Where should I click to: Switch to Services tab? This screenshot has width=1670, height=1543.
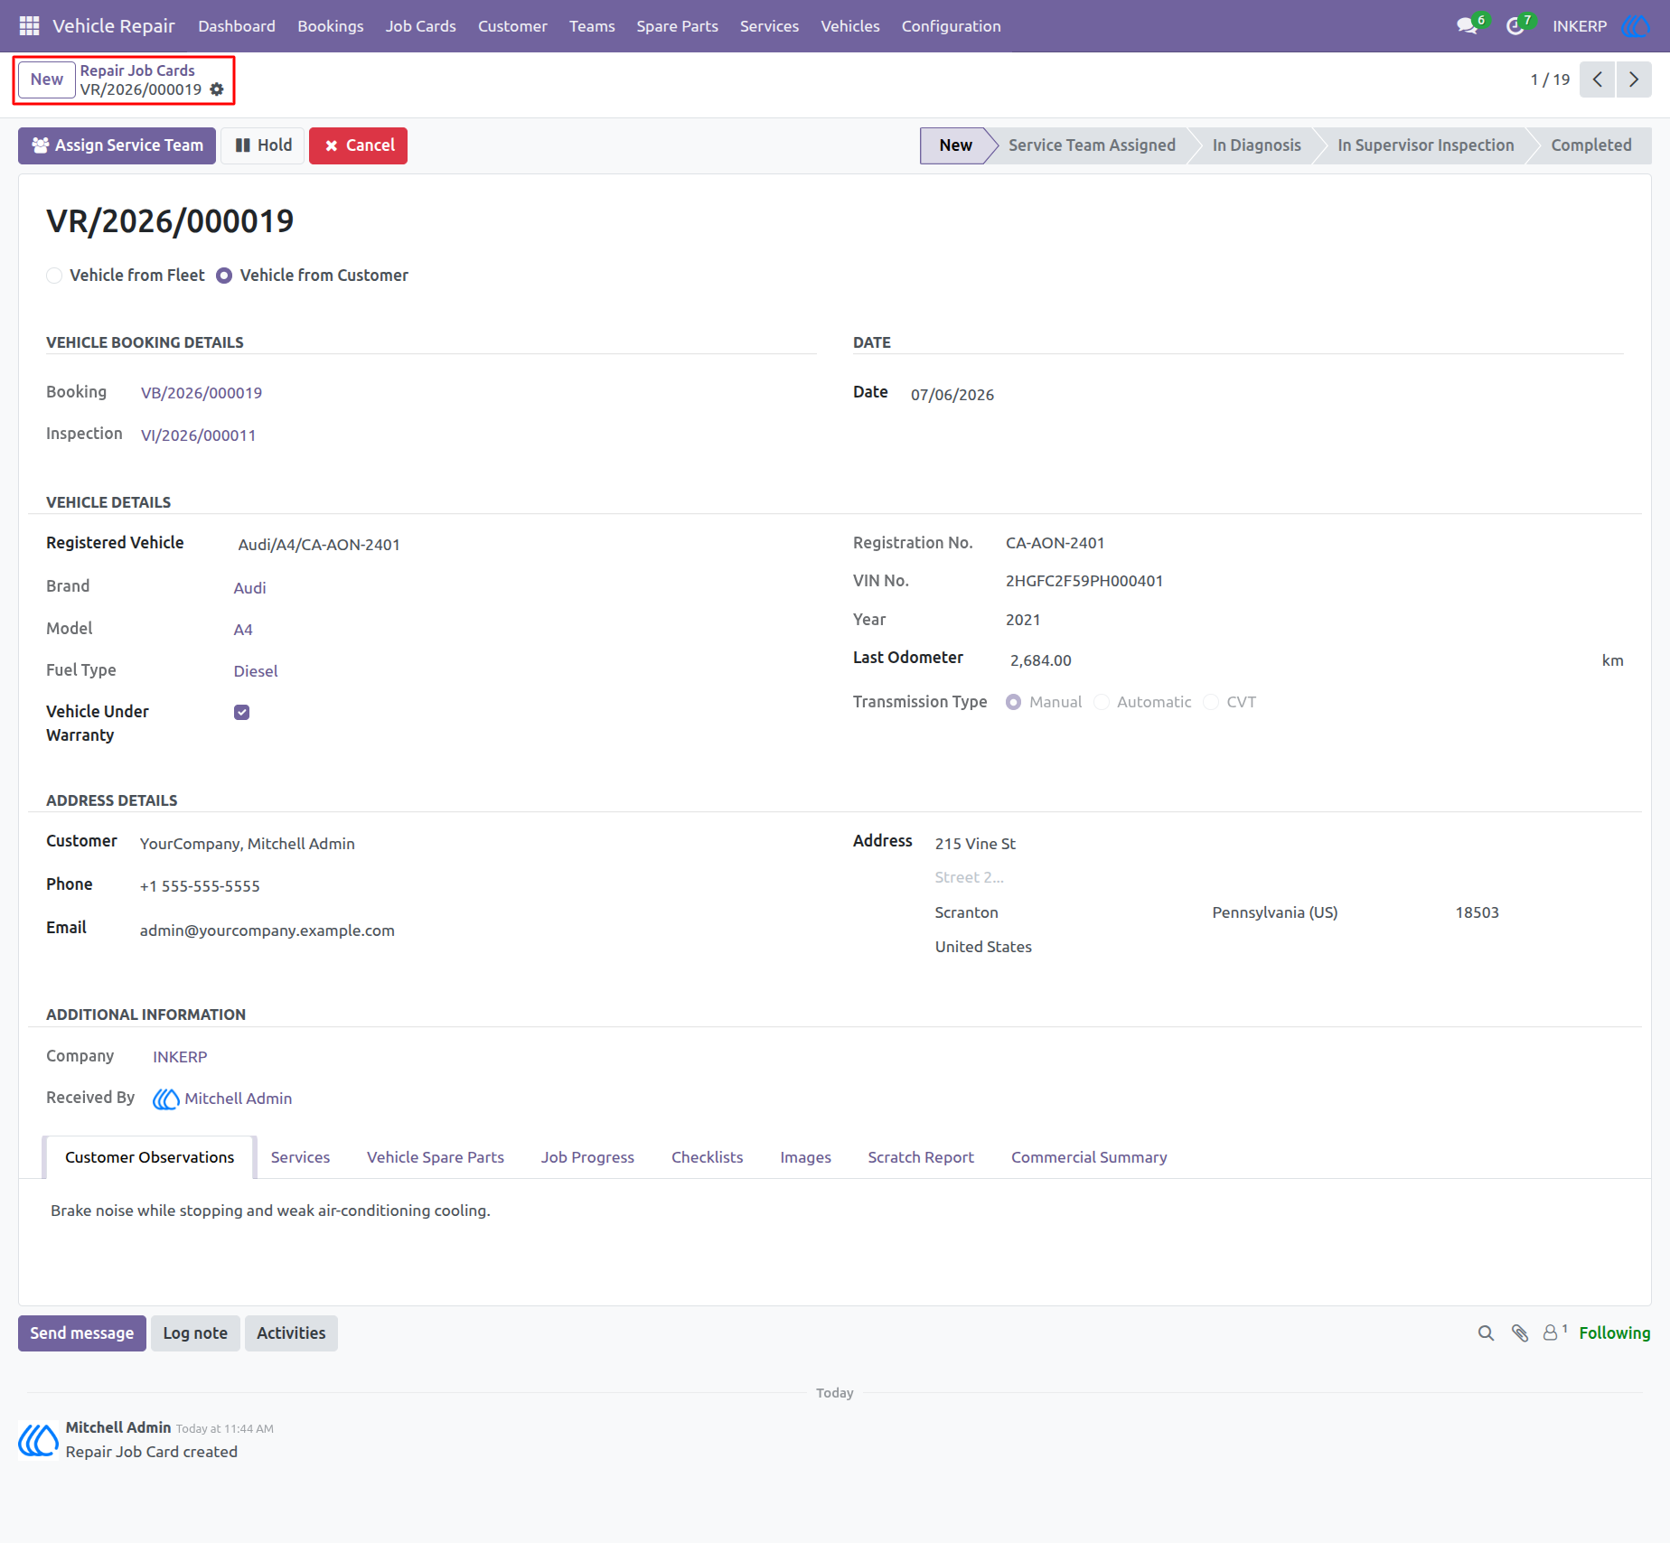(300, 1157)
